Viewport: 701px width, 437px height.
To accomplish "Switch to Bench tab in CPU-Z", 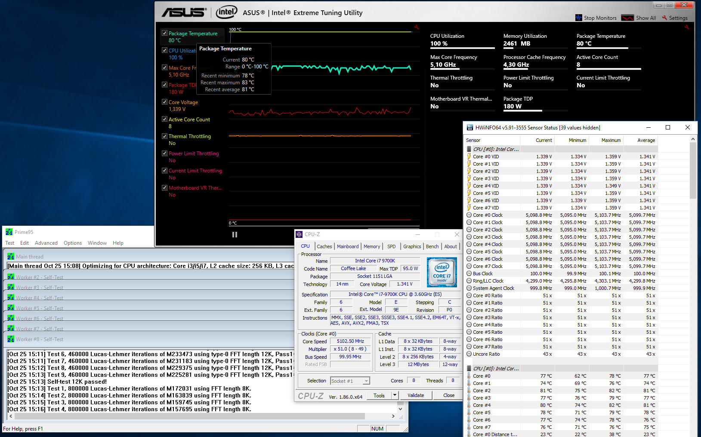I will (432, 246).
